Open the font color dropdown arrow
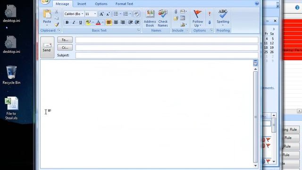This screenshot has width=302, height=170. 103,23
